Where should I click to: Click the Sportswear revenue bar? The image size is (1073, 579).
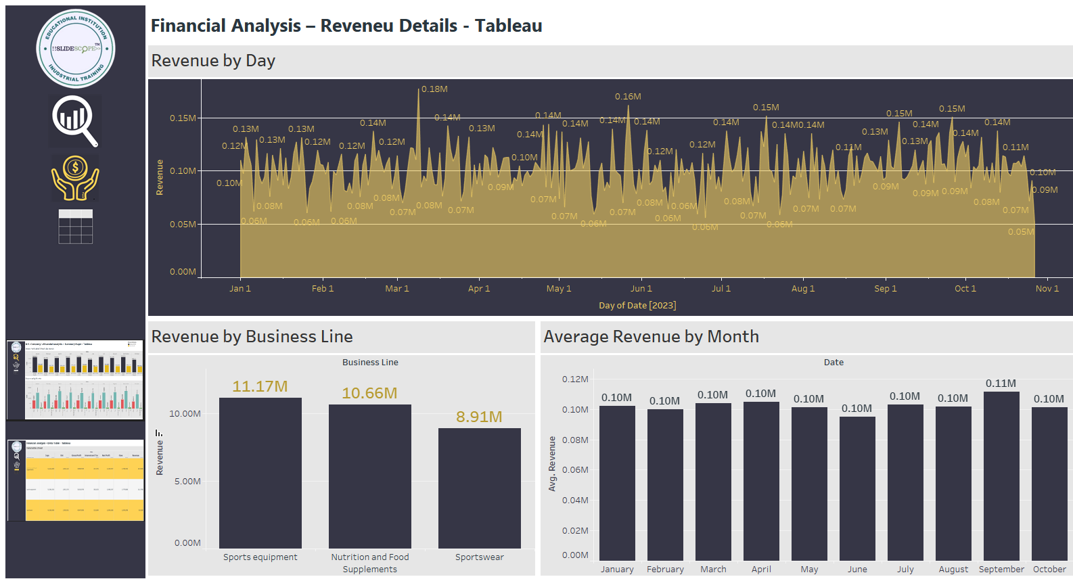(x=480, y=488)
